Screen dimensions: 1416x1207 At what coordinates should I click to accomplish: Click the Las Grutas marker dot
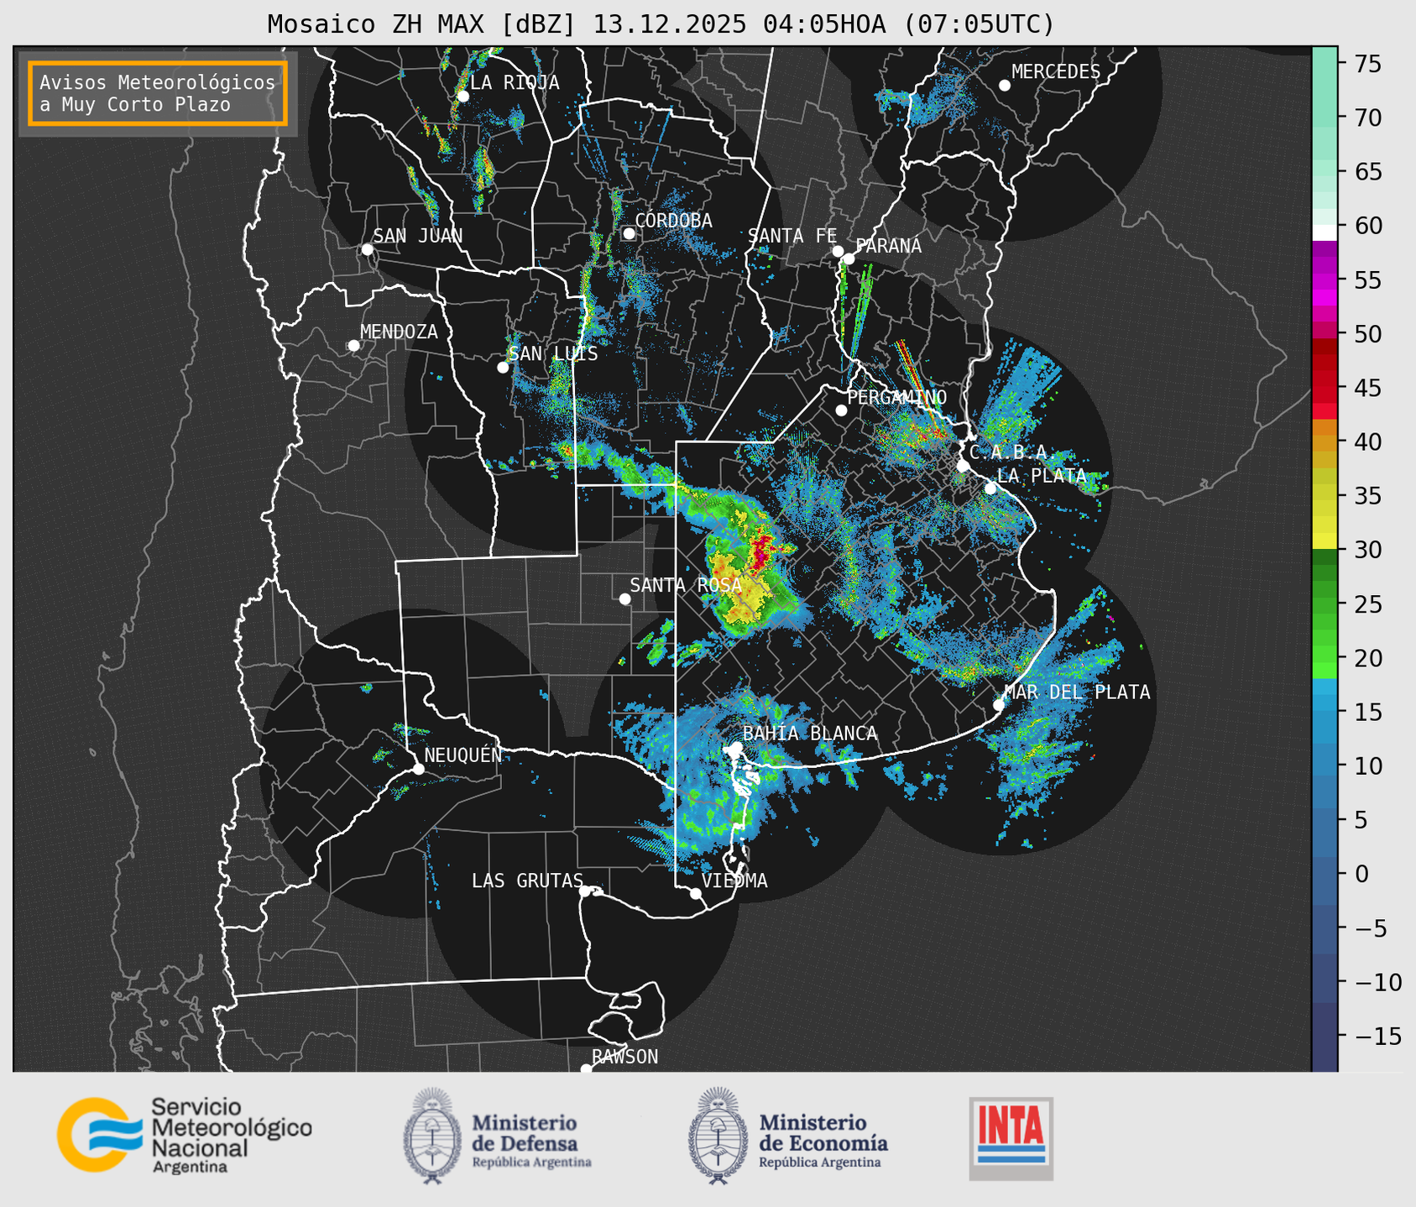click(585, 891)
